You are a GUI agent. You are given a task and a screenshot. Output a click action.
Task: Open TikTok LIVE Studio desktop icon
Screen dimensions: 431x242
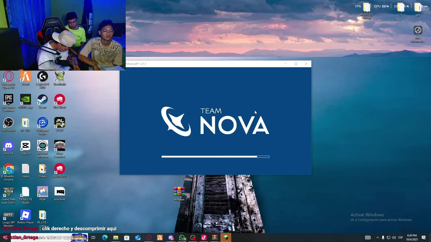click(x=26, y=196)
